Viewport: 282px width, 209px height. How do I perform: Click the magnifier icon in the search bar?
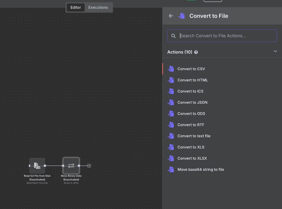(173, 36)
